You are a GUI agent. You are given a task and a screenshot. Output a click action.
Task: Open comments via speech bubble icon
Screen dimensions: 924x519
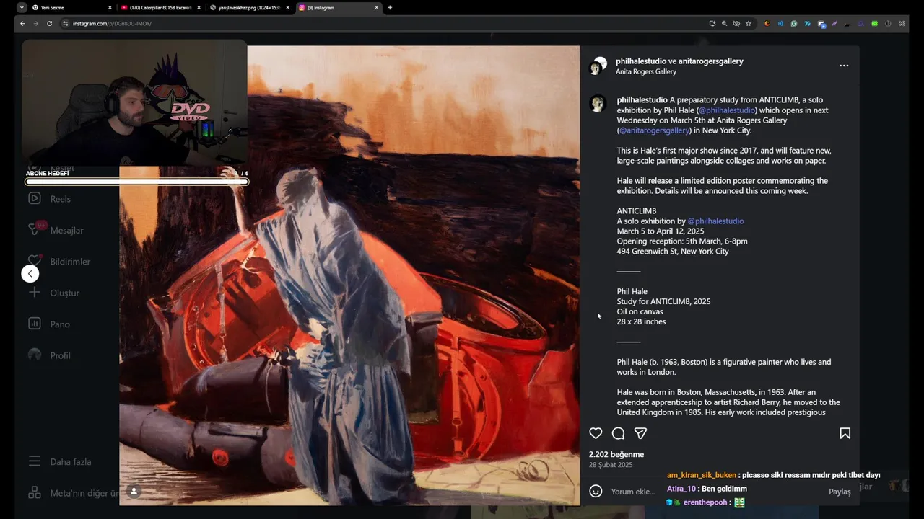coord(618,433)
